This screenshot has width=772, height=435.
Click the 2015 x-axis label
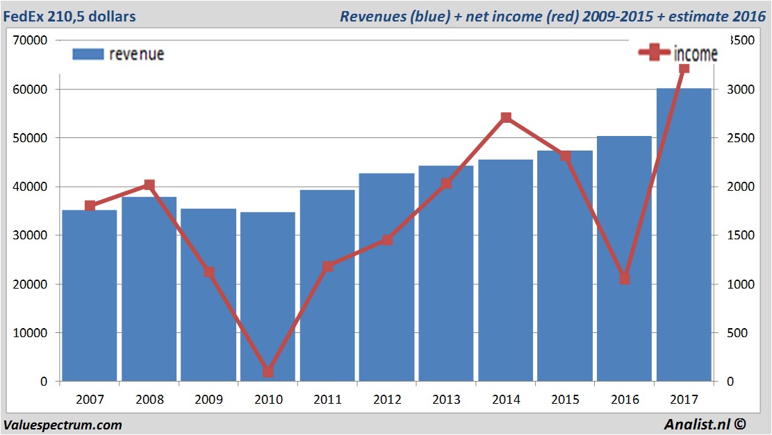click(x=565, y=399)
